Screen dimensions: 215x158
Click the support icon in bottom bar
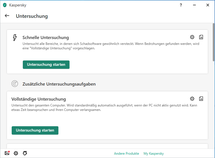[x=25, y=153]
